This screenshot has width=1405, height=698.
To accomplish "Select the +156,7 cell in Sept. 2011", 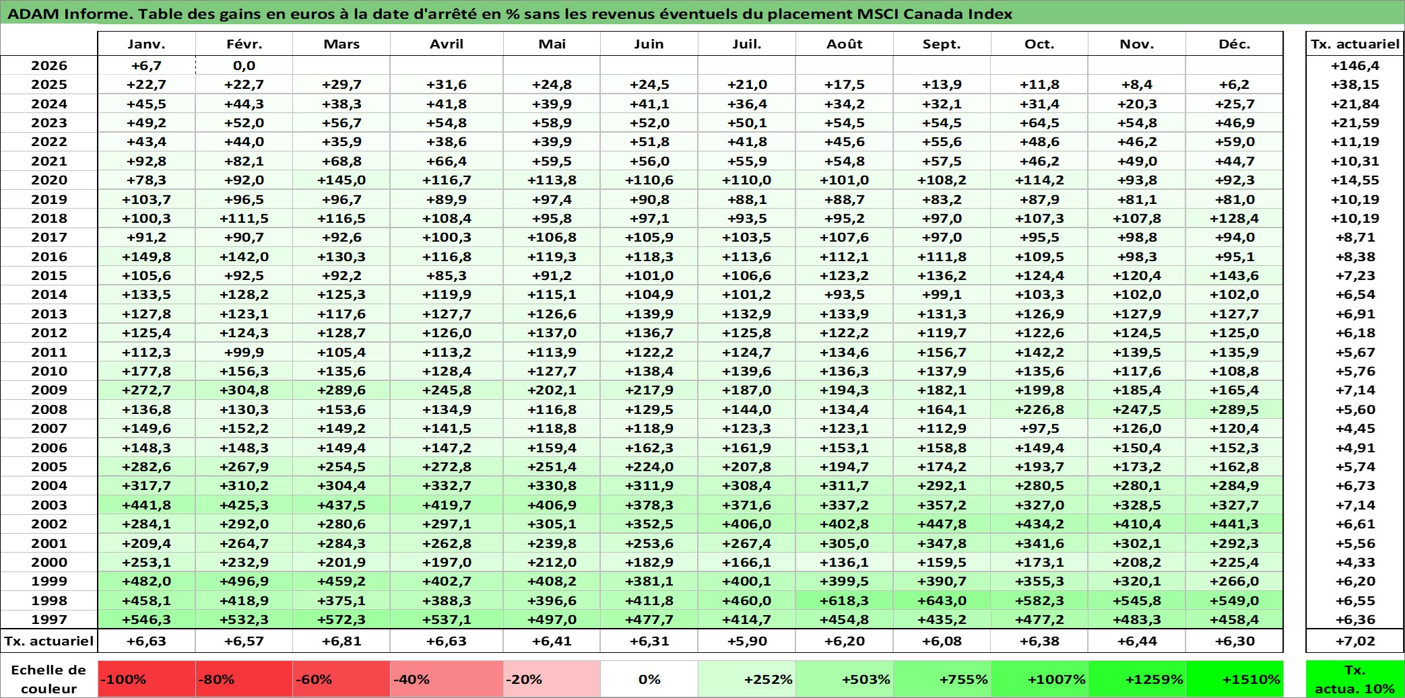I will pos(942,352).
